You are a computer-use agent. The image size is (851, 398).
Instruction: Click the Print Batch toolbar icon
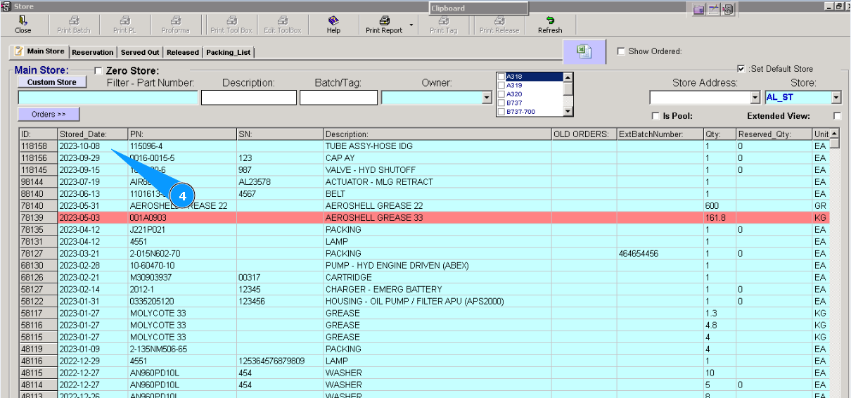click(74, 25)
